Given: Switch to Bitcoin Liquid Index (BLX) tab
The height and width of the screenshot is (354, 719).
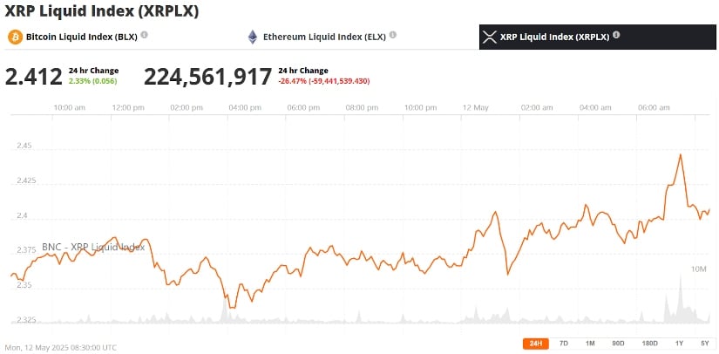Looking at the screenshot, I should 82,37.
